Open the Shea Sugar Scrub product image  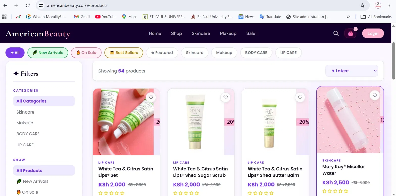tap(196, 122)
